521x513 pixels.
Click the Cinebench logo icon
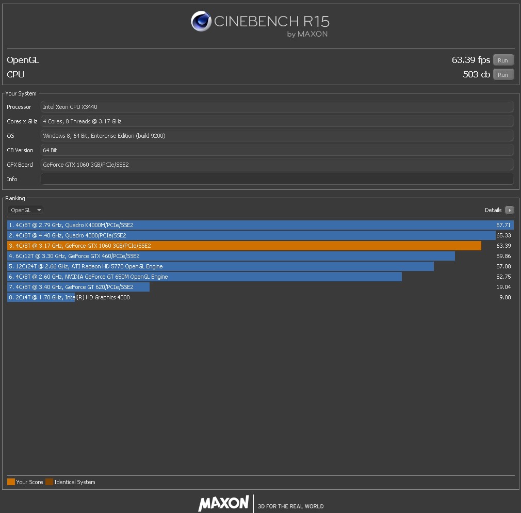201,21
